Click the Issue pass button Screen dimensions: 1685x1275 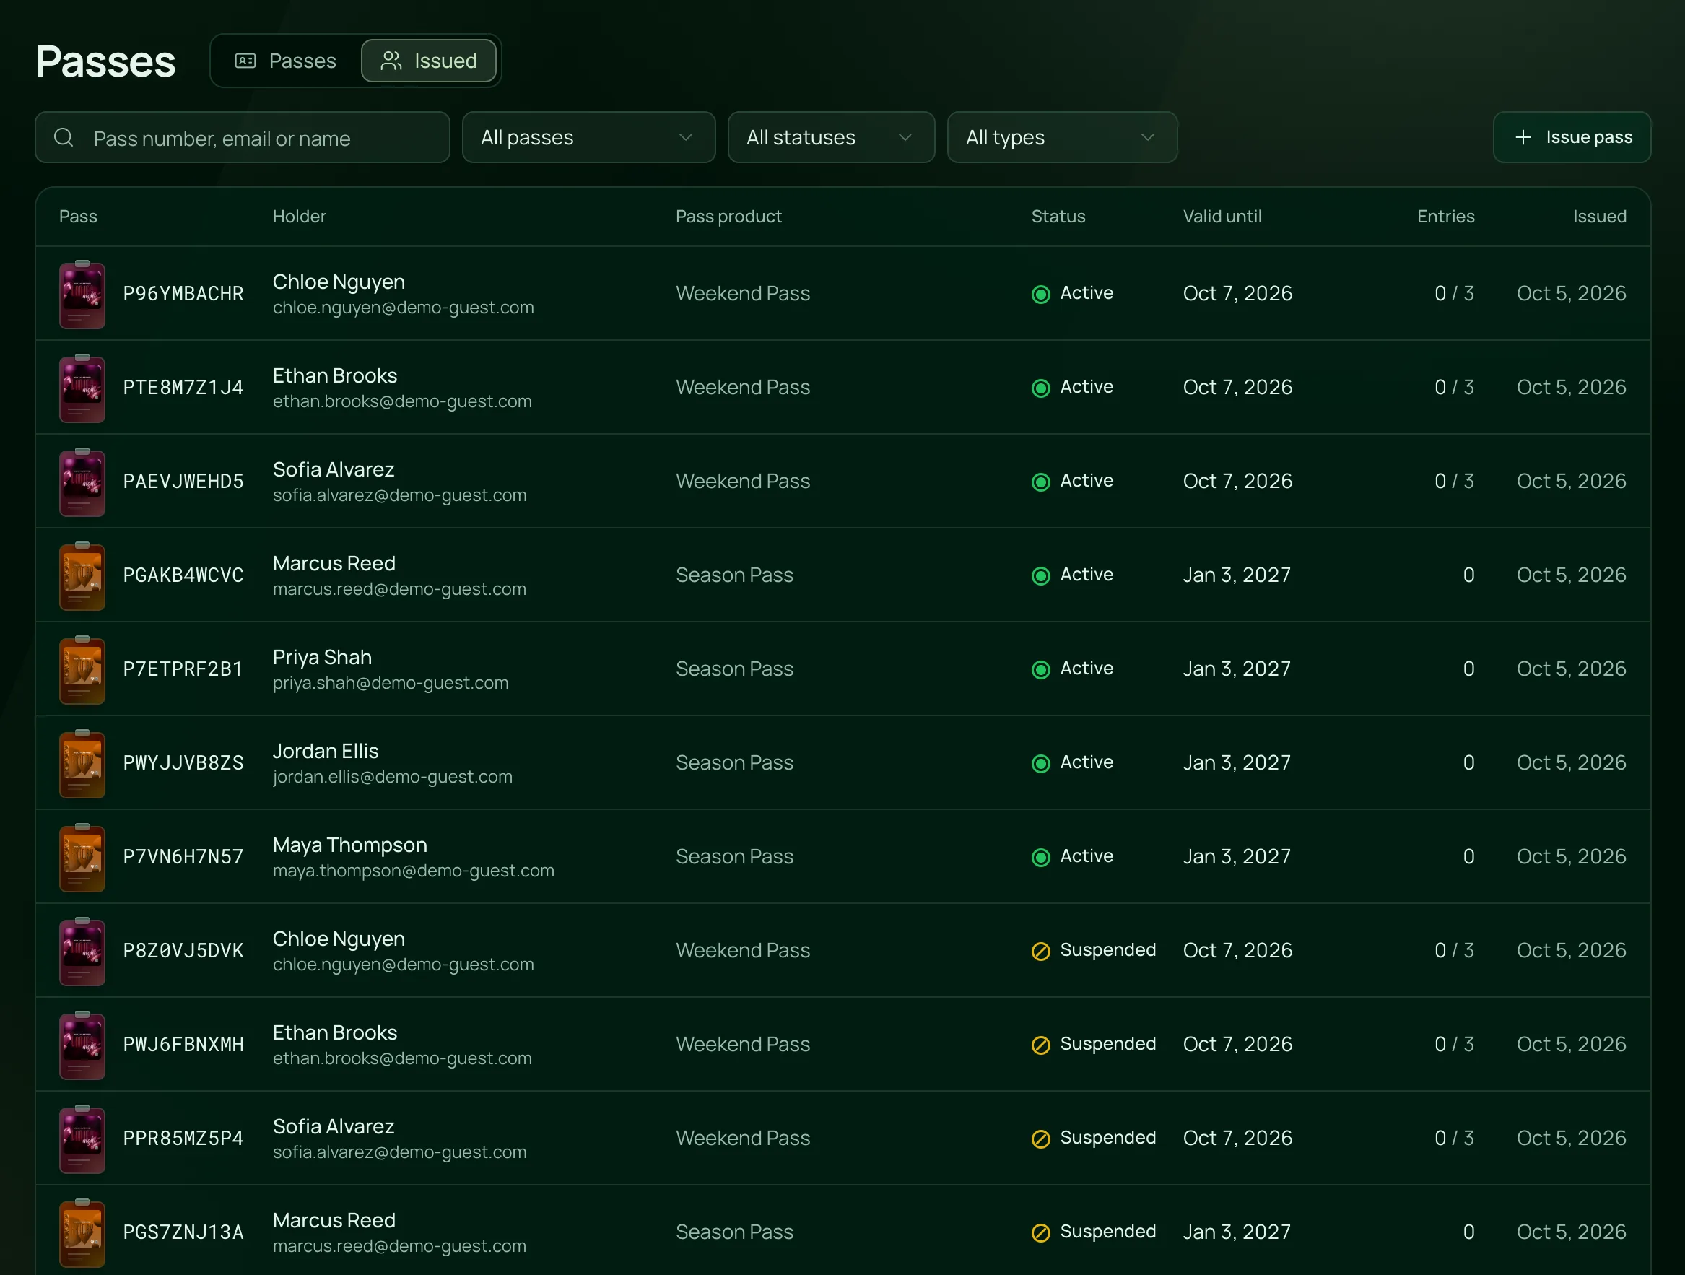[x=1572, y=137]
